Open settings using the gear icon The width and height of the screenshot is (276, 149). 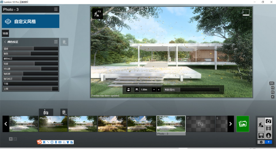click(x=261, y=142)
